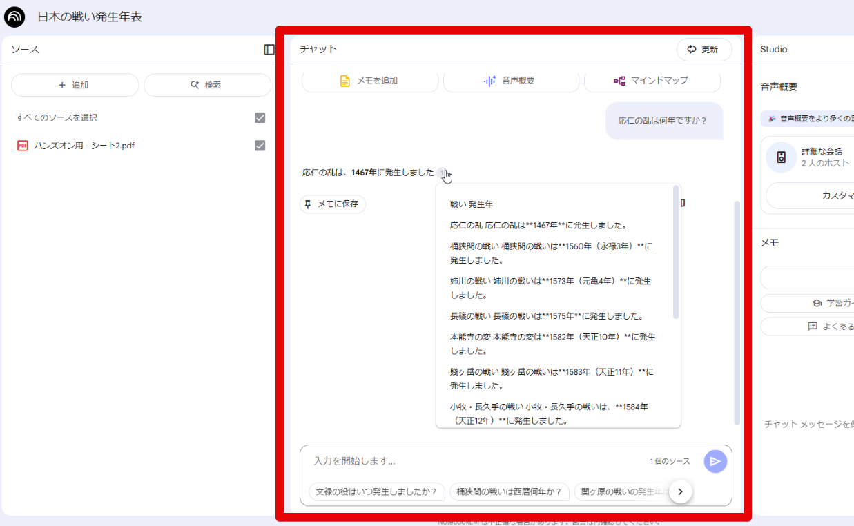The image size is (854, 526).
Task: Toggle the checkbox for ハンズオン用 - シート2.pdf
Action: [260, 145]
